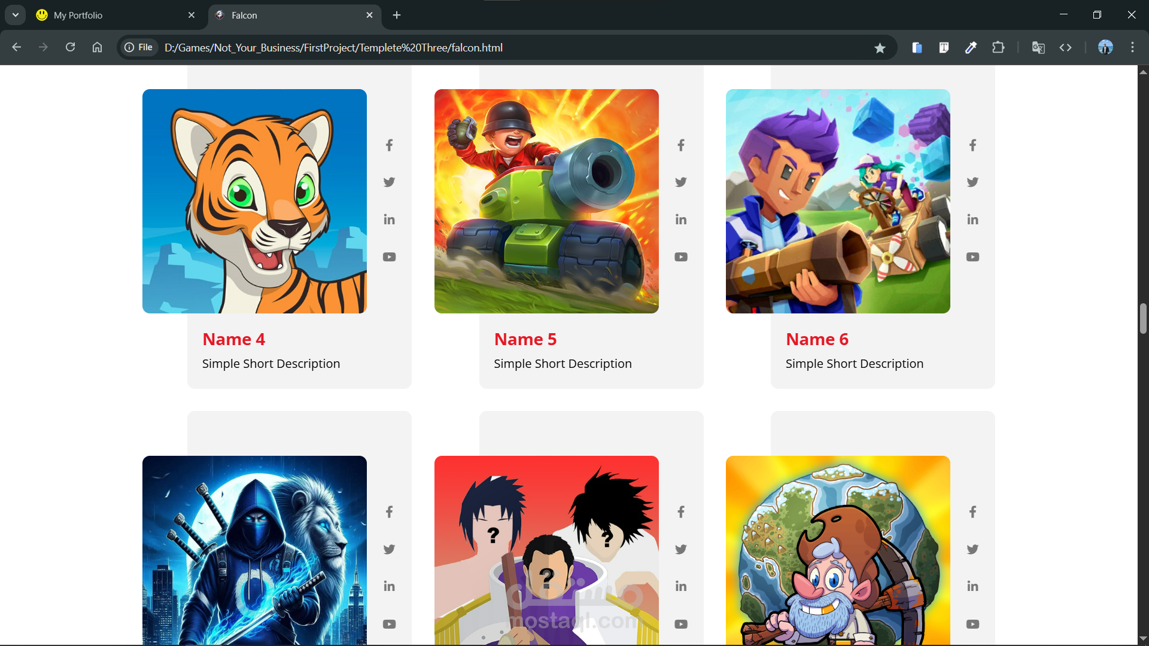Click YouTube icon beside globe miner image

972,624
